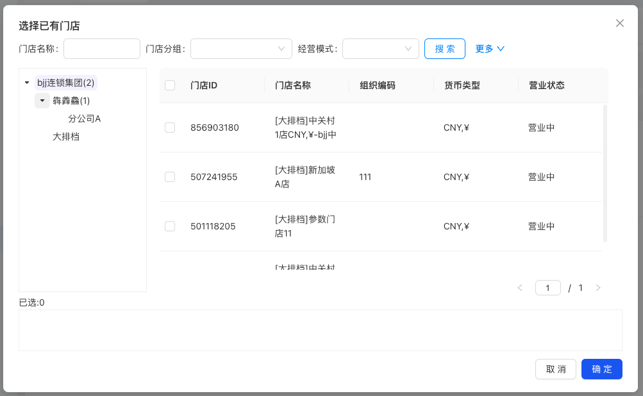Image resolution: width=643 pixels, height=396 pixels.
Task: Click the [大排档]参数门店11 name cell
Action: 305,226
